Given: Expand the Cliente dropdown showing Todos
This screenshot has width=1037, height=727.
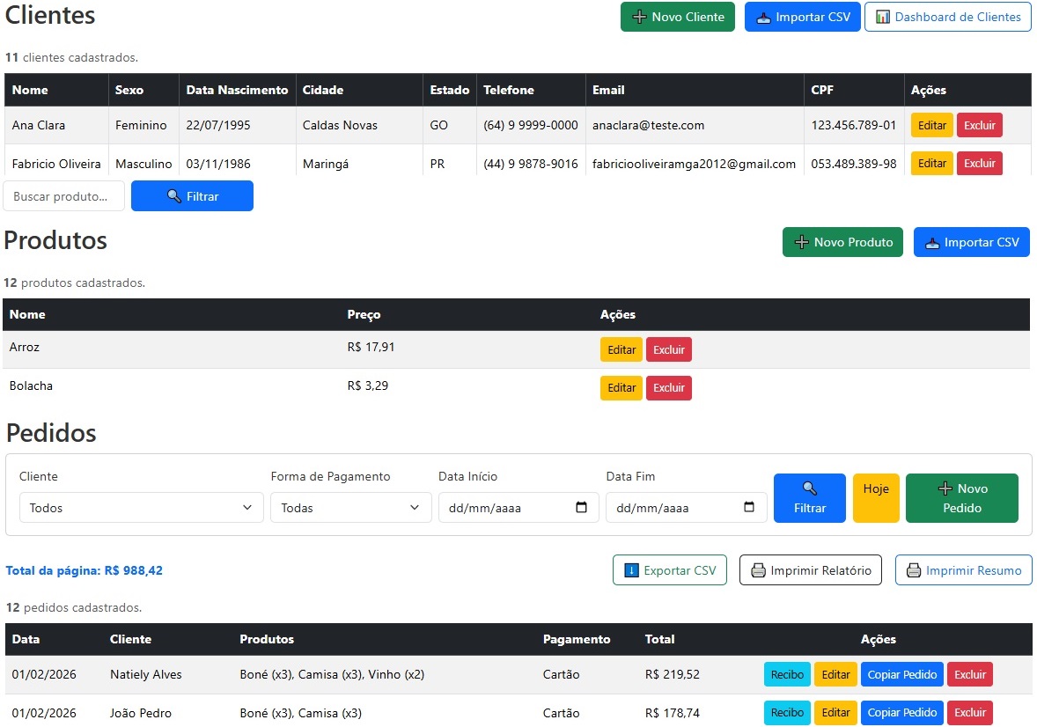Looking at the screenshot, I should 141,508.
